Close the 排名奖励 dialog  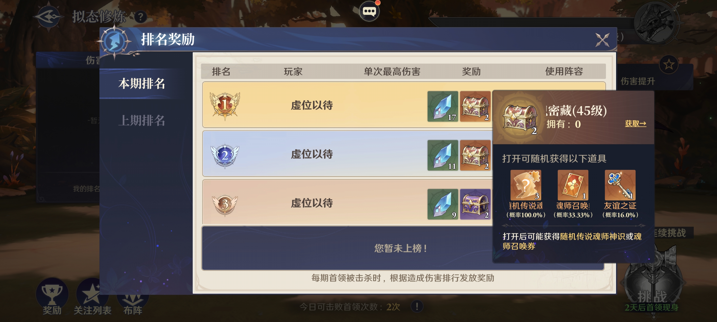(602, 40)
